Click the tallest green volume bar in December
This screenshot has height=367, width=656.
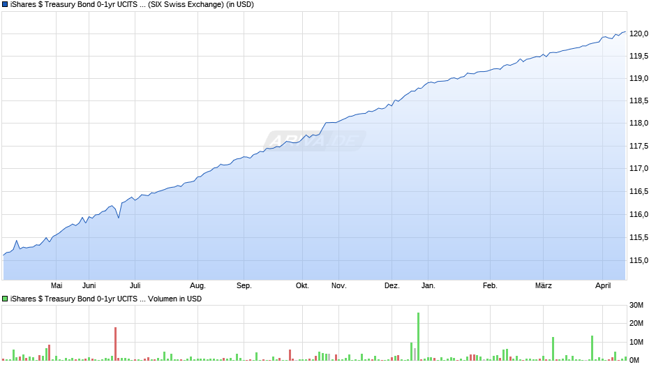[418, 336]
